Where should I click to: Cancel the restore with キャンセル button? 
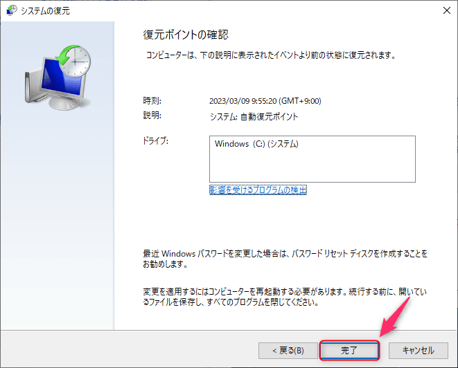pos(419,351)
